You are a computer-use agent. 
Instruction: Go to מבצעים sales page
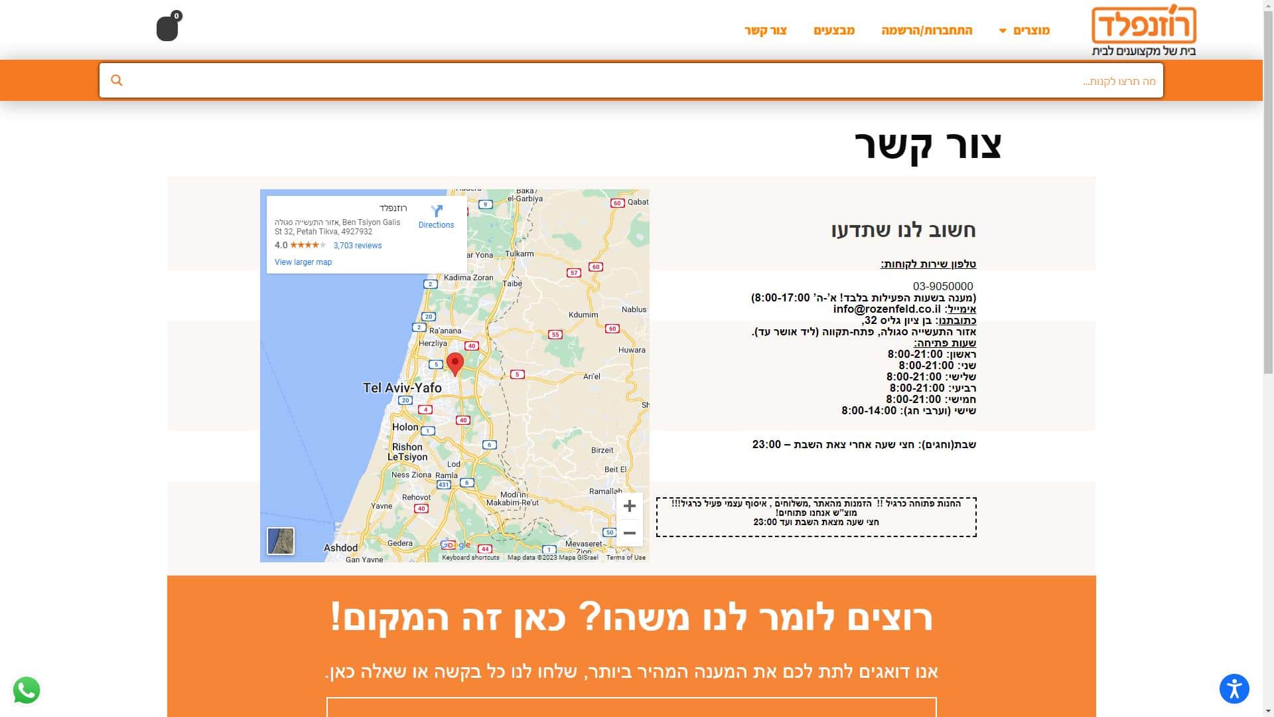pyautogui.click(x=834, y=31)
